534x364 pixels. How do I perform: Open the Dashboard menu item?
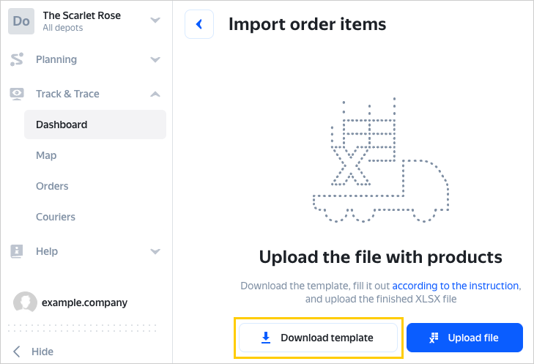click(62, 125)
